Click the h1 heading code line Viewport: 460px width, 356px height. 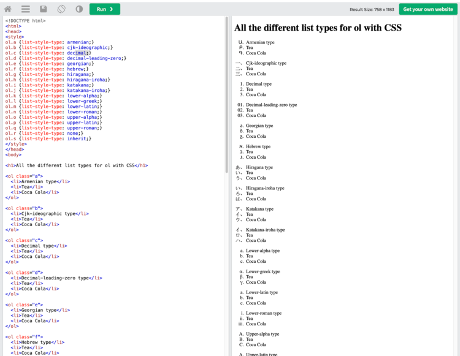tap(77, 165)
